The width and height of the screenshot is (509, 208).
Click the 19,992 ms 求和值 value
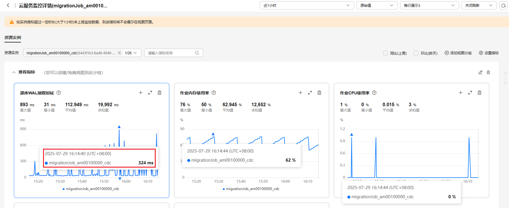108,105
